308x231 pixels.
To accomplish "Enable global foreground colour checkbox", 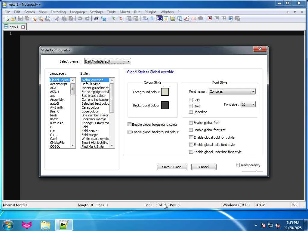I will point(129,124).
